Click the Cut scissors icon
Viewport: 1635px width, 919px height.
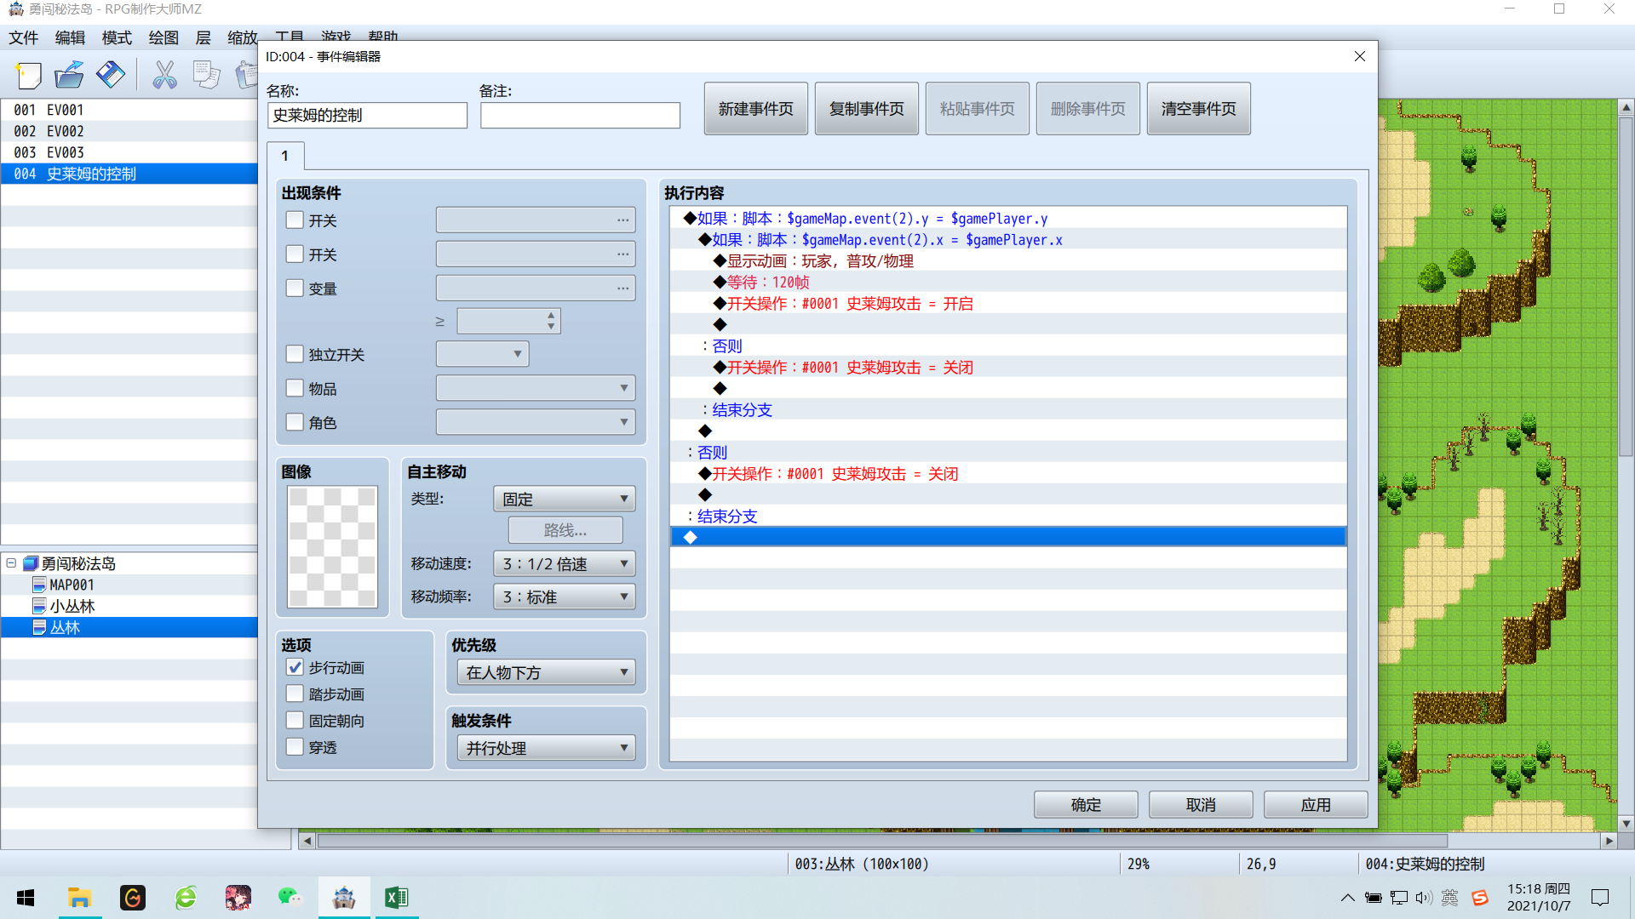(x=164, y=75)
